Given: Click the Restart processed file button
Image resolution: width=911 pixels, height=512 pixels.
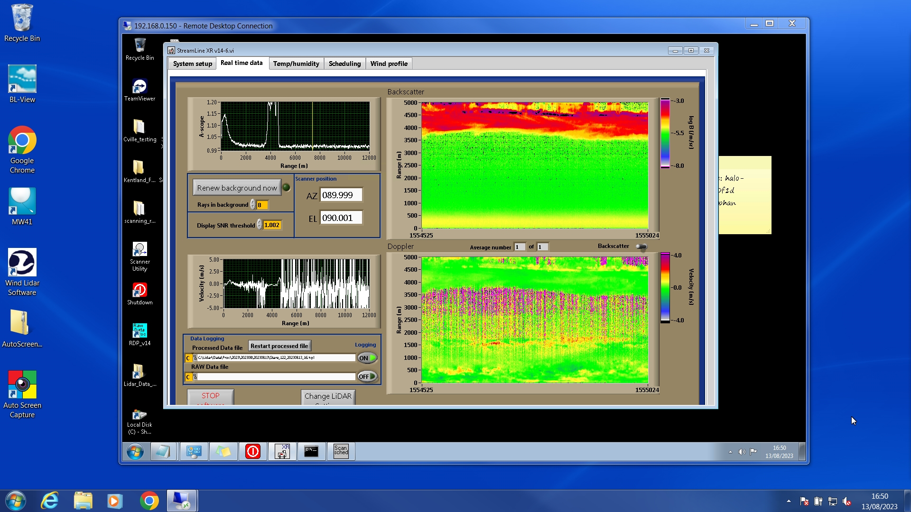Looking at the screenshot, I should pos(279,346).
